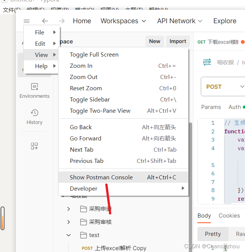Choose Toggle Sidebar

pyautogui.click(x=123, y=100)
